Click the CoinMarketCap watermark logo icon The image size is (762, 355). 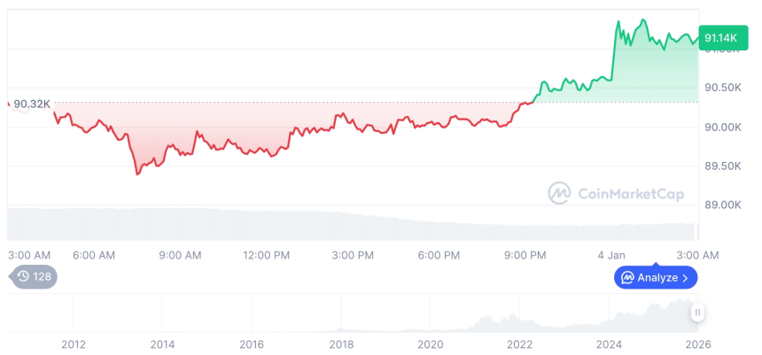point(559,192)
